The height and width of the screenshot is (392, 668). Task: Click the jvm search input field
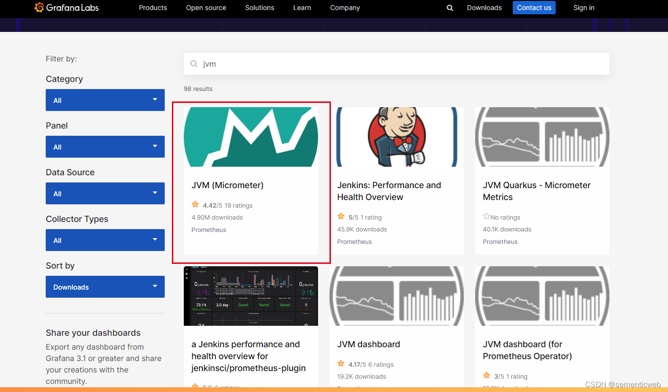pos(397,64)
